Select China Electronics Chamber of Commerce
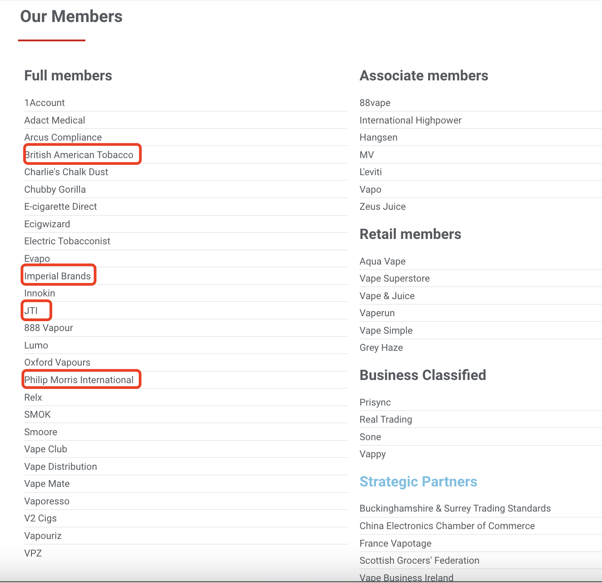602x583 pixels. [447, 526]
